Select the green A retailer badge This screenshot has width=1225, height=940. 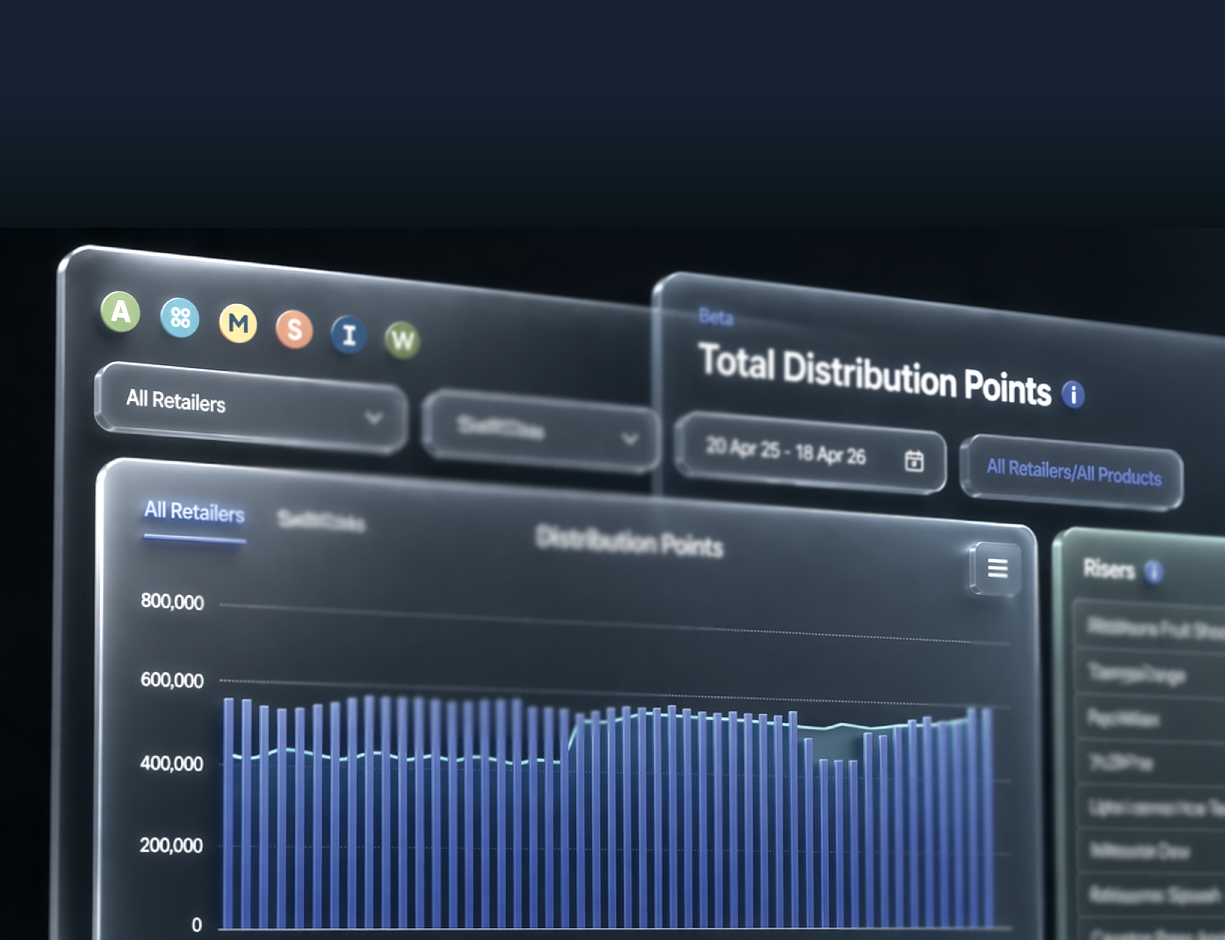click(120, 311)
